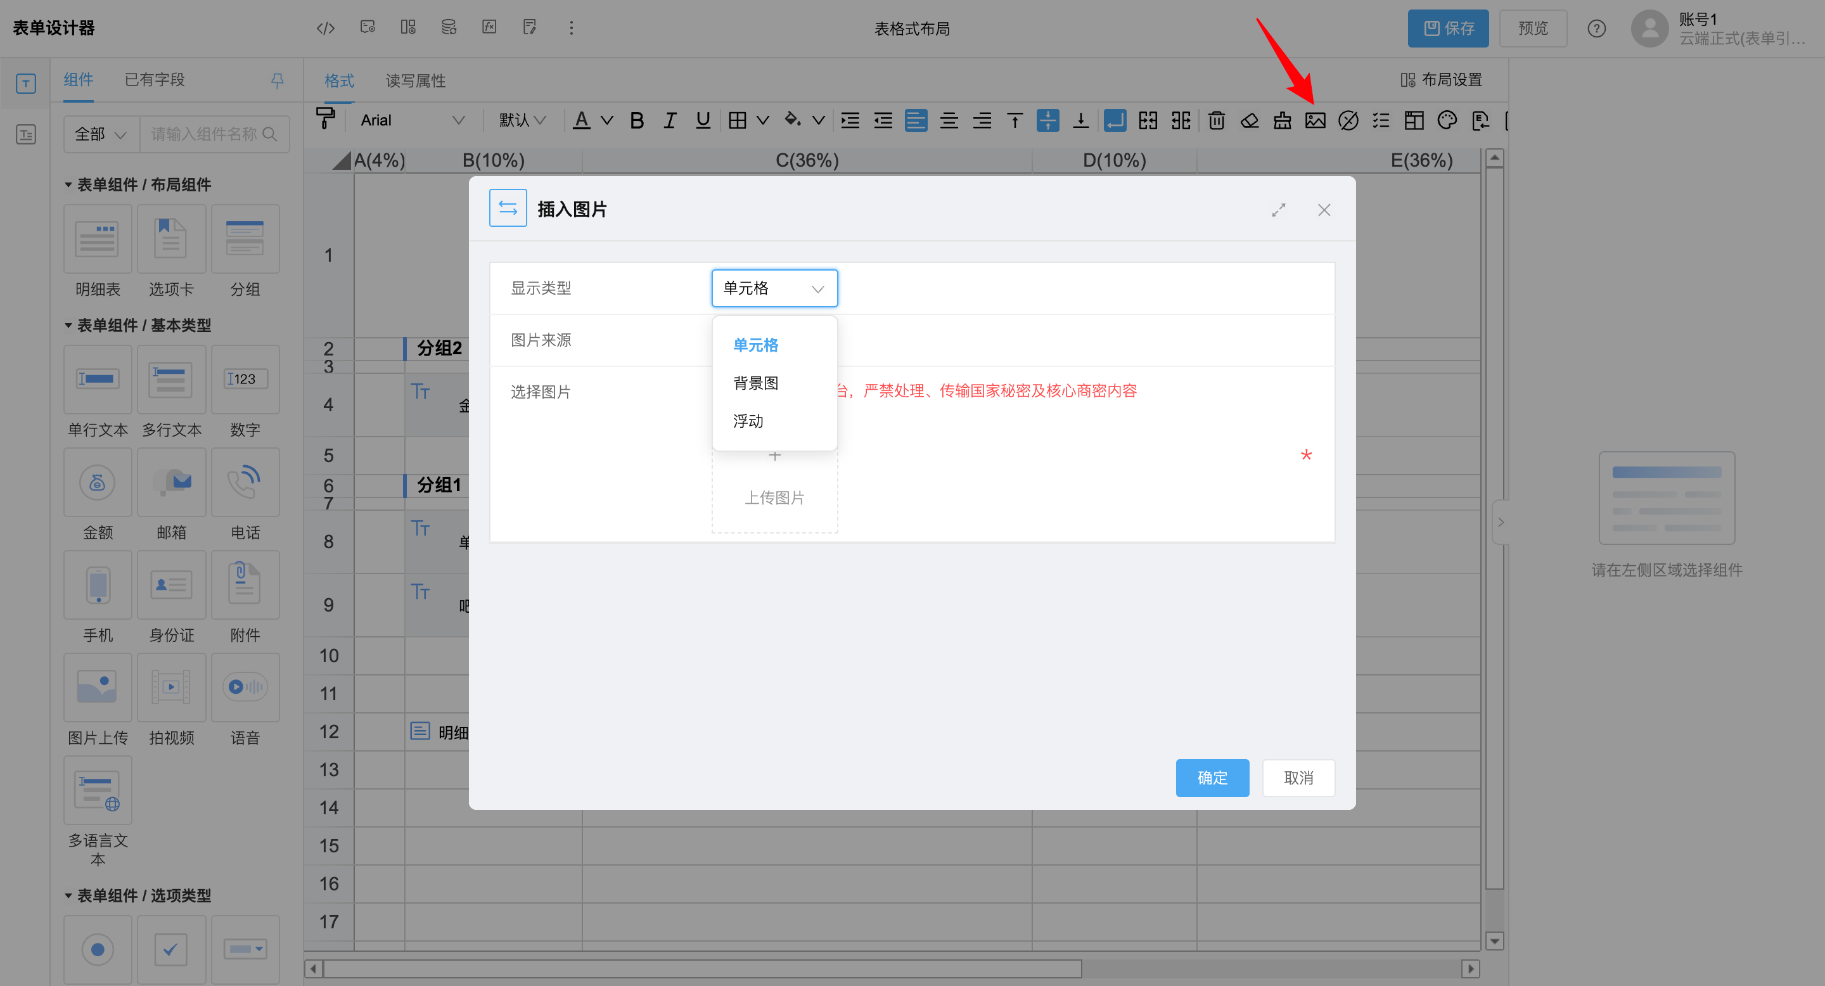Switch to the 组件 tab
1825x986 pixels.
[79, 79]
